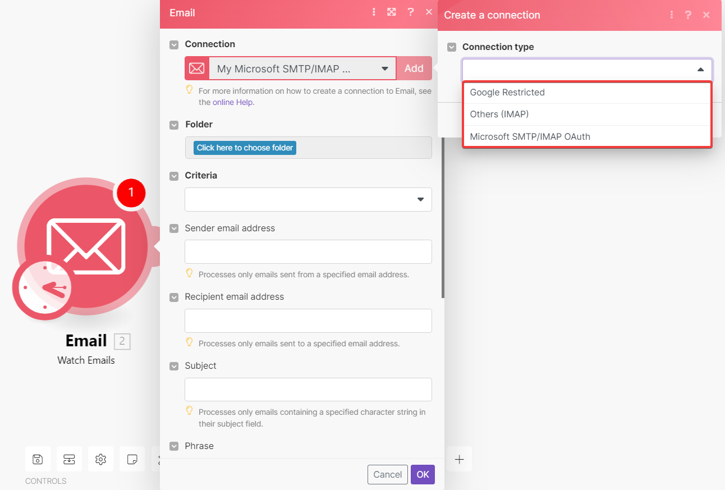Click the OK button
This screenshot has width=725, height=490.
(x=423, y=474)
